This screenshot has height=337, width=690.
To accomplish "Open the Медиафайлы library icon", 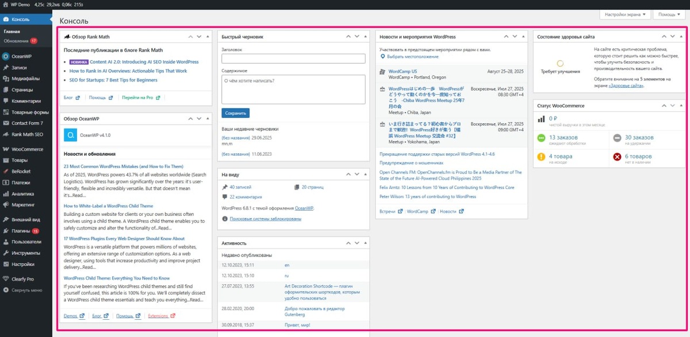I will 6,79.
